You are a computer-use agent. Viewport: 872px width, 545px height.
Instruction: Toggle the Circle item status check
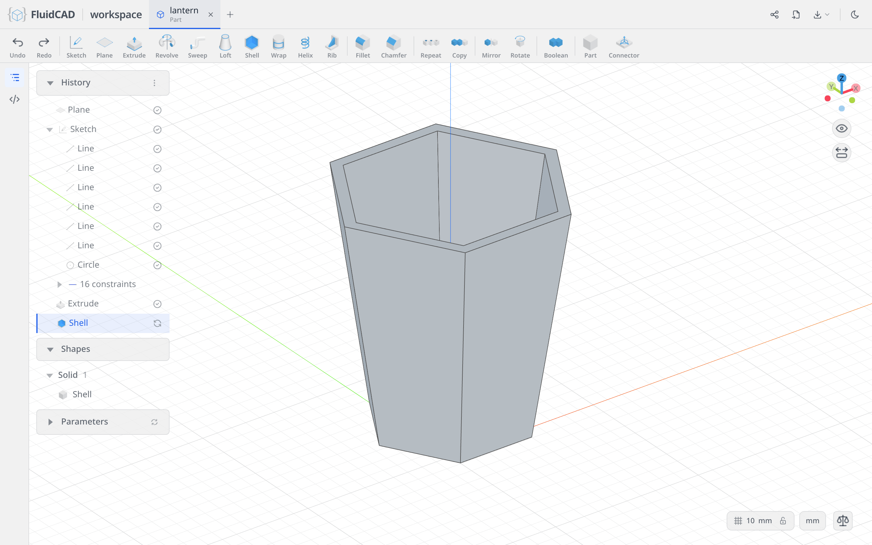click(157, 265)
